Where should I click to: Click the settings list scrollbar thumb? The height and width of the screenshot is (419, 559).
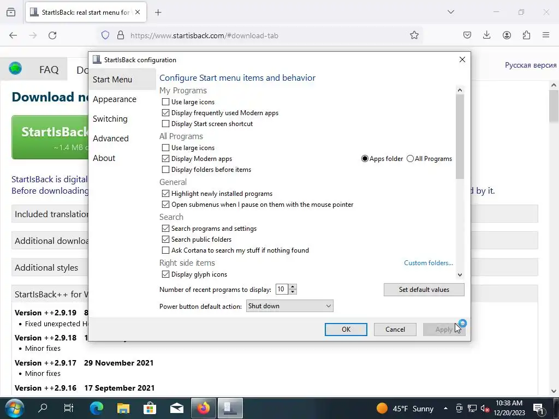coord(460,137)
